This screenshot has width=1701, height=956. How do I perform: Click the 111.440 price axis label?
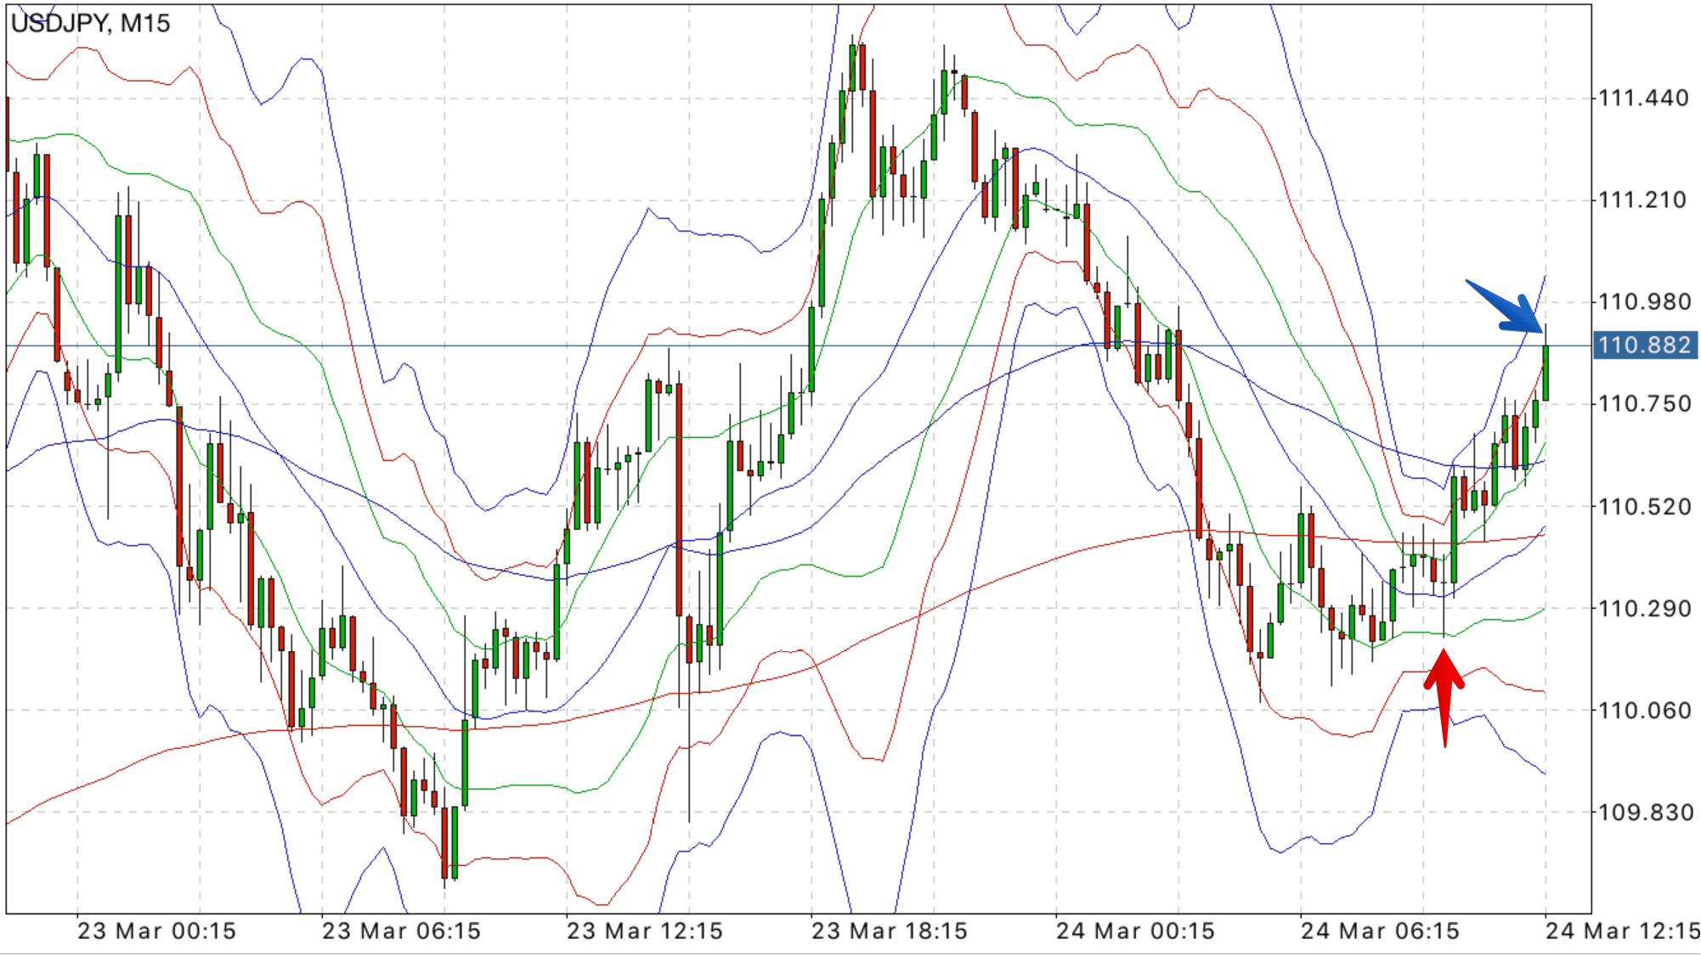1643,98
